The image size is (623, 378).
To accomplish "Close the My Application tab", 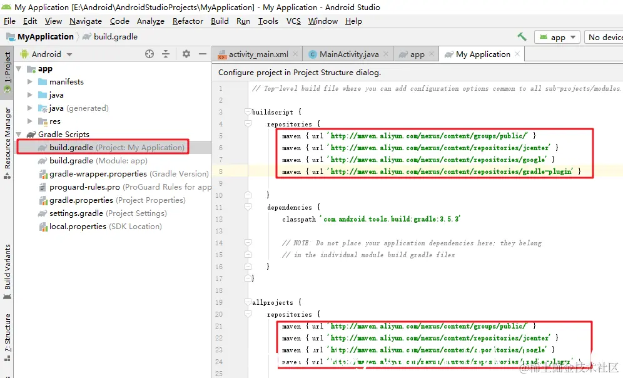I will (517, 54).
